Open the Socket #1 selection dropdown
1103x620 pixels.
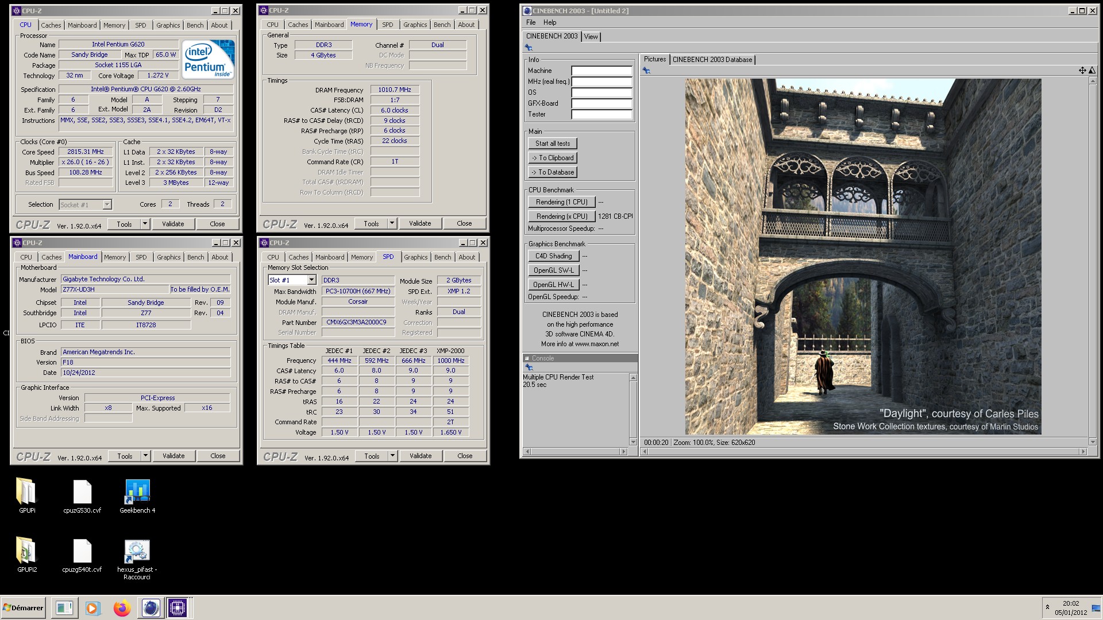point(107,205)
